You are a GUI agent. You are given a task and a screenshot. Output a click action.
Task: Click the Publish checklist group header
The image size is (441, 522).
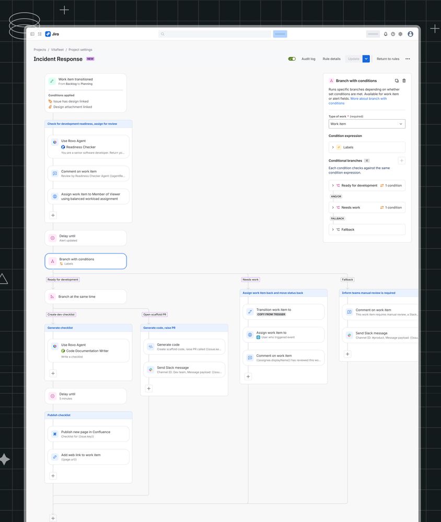[88, 415]
